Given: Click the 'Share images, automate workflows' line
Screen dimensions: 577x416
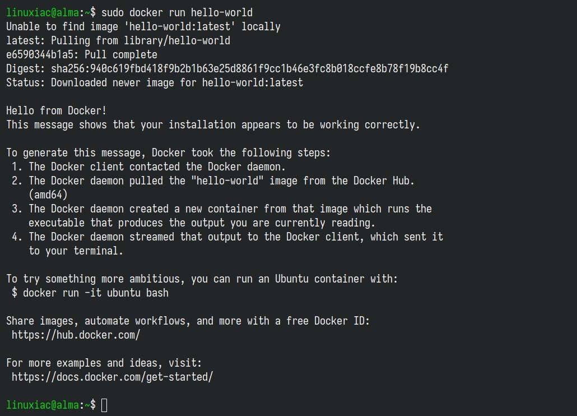Looking at the screenshot, I should tap(188, 321).
